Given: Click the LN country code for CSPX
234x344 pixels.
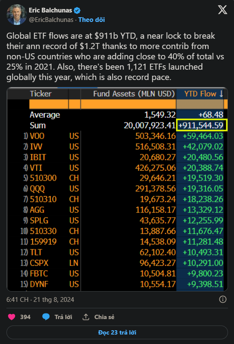Looking at the screenshot, I should (x=74, y=263).
